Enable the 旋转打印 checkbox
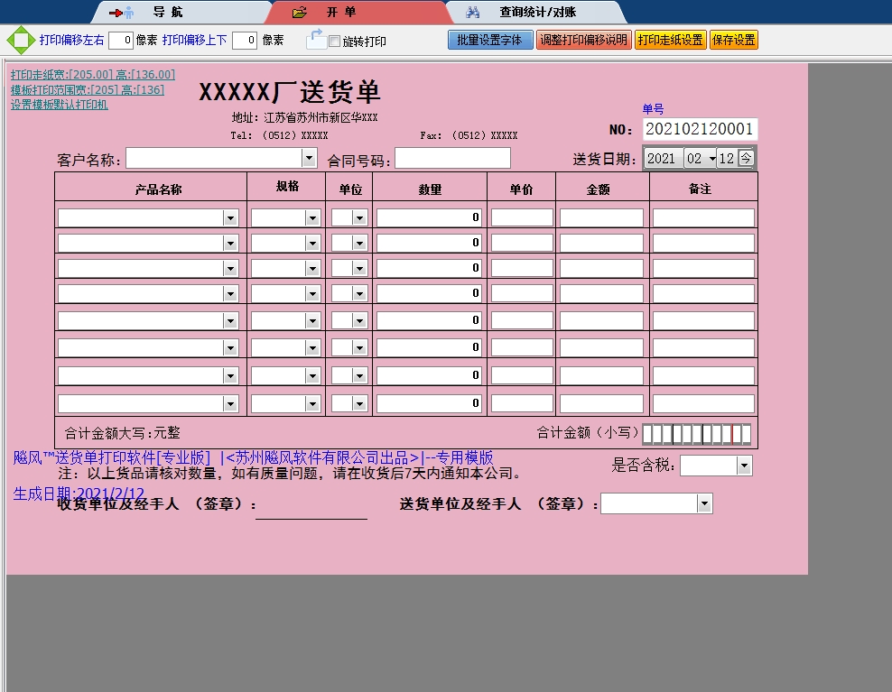This screenshot has height=692, width=892. click(332, 40)
